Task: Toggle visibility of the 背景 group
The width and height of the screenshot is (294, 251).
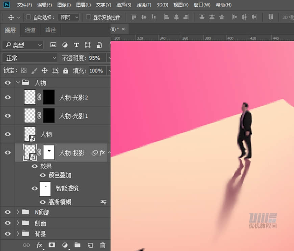Action: point(7,233)
